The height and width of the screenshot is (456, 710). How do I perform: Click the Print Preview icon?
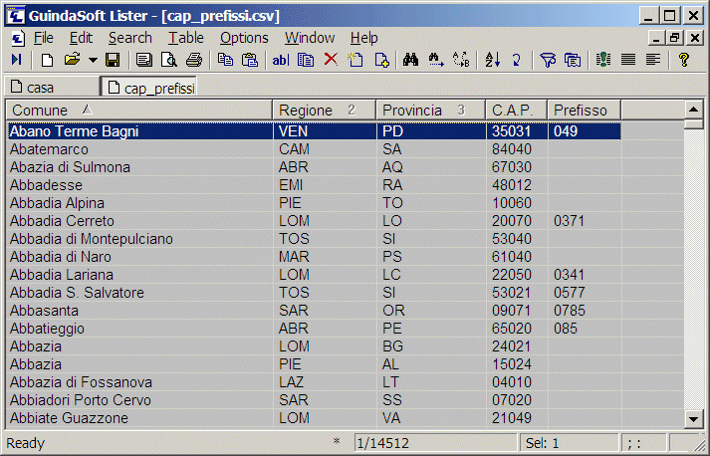169,61
